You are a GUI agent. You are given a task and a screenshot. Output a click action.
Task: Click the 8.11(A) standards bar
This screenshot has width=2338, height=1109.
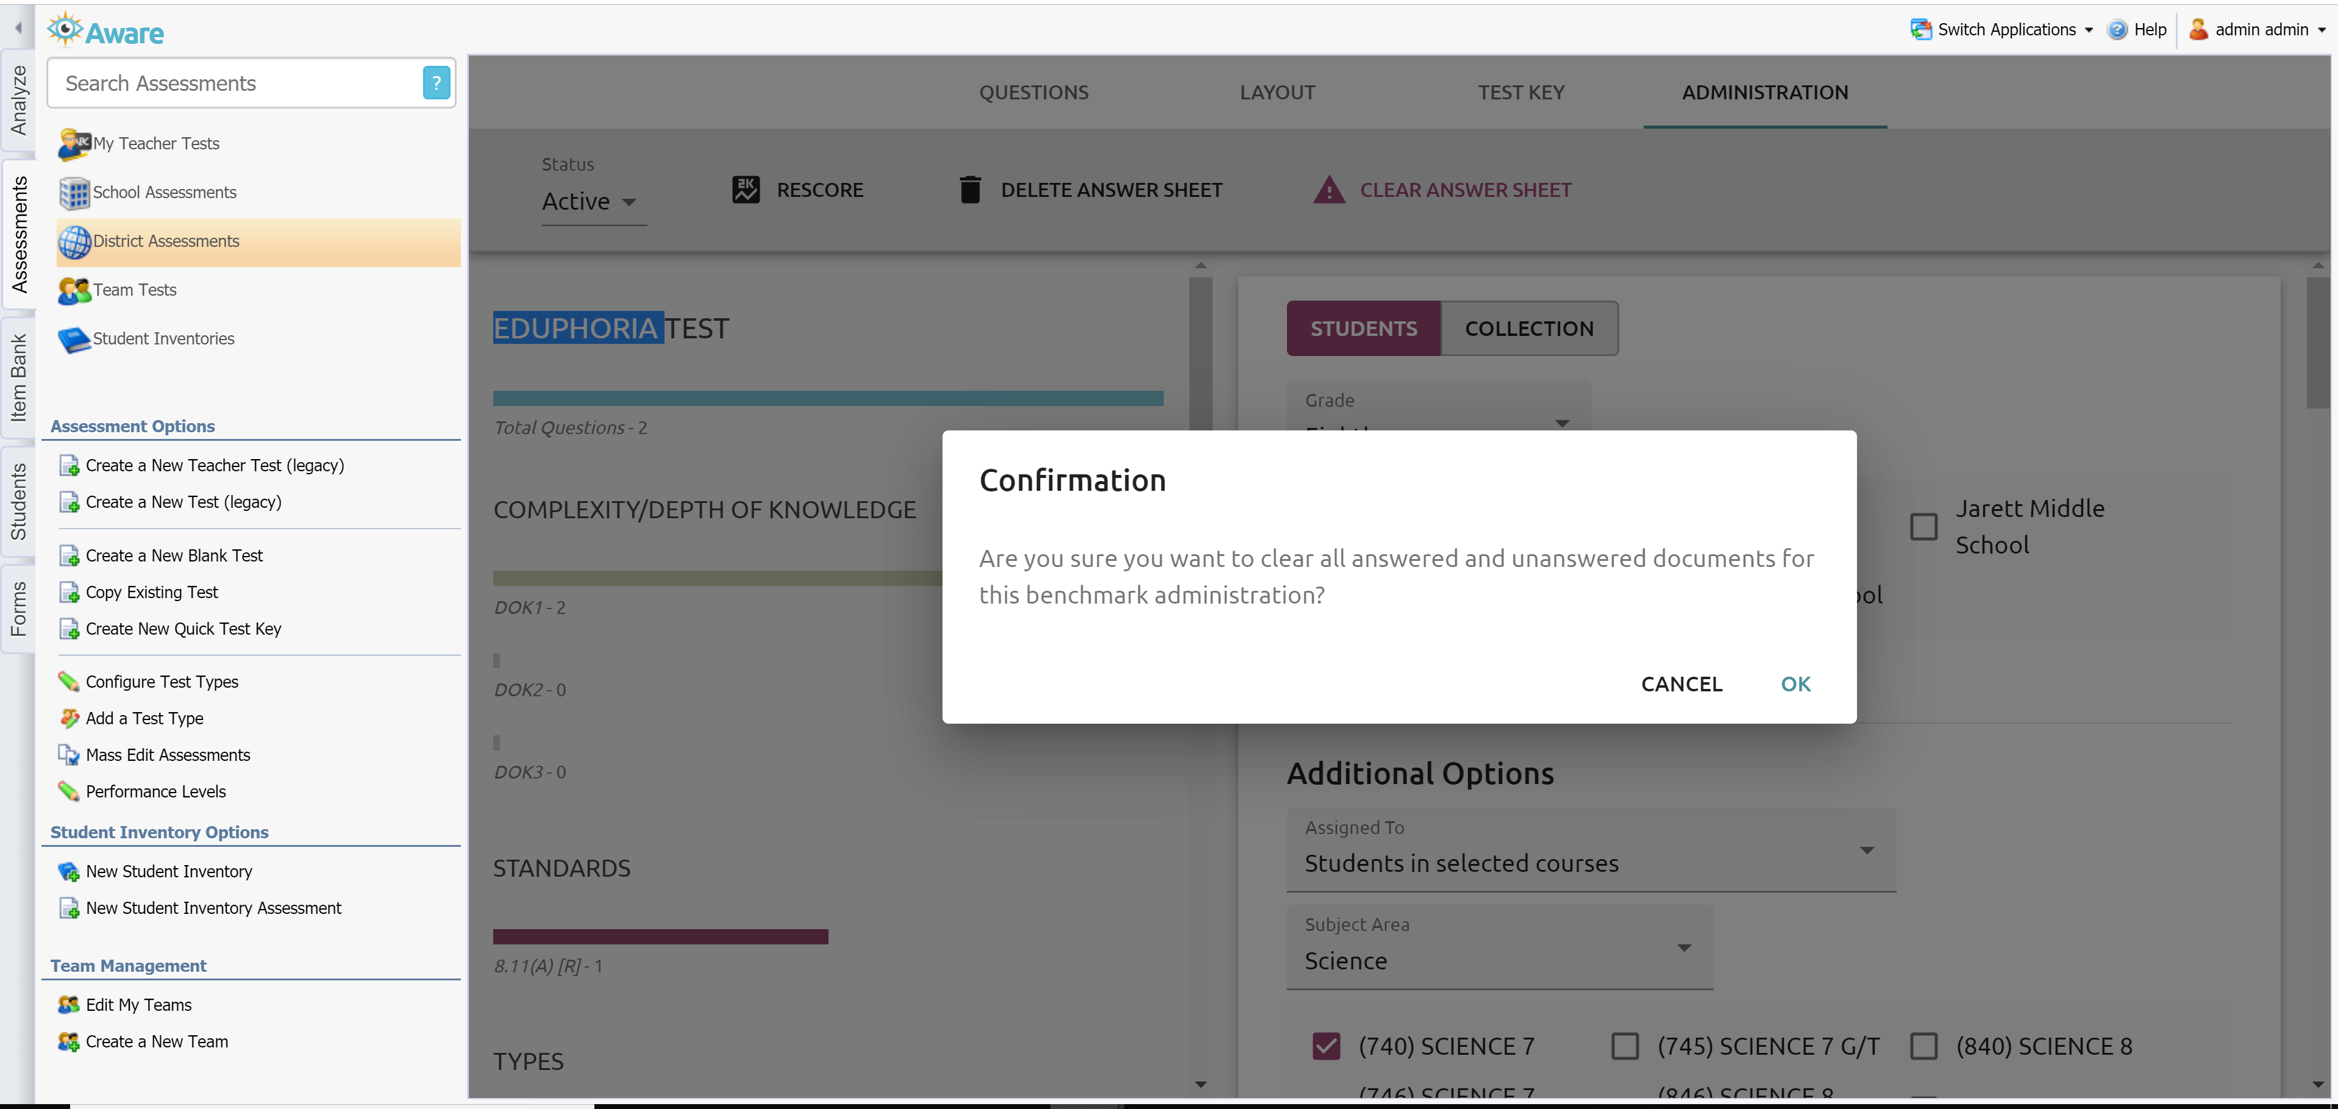point(660,936)
